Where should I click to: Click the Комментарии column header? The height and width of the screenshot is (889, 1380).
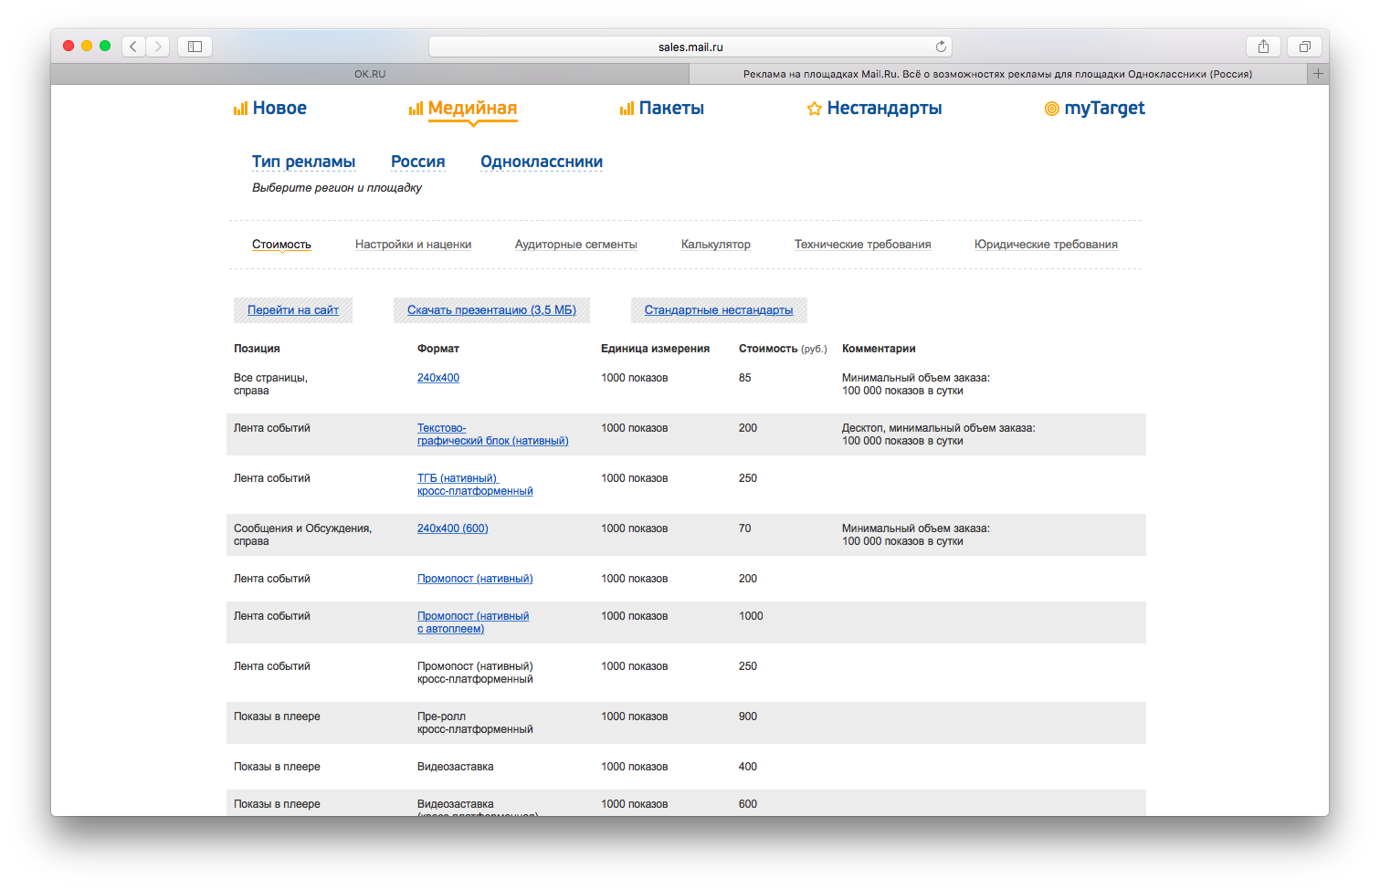[879, 349]
